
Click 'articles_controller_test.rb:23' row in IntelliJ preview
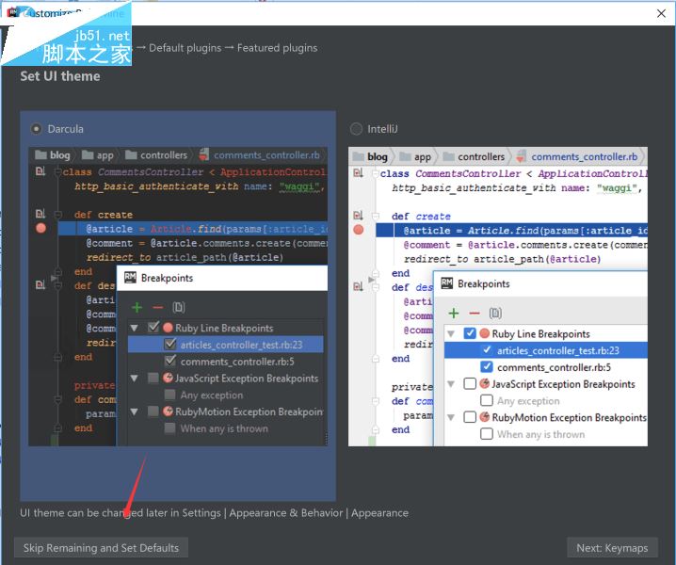tap(546, 350)
